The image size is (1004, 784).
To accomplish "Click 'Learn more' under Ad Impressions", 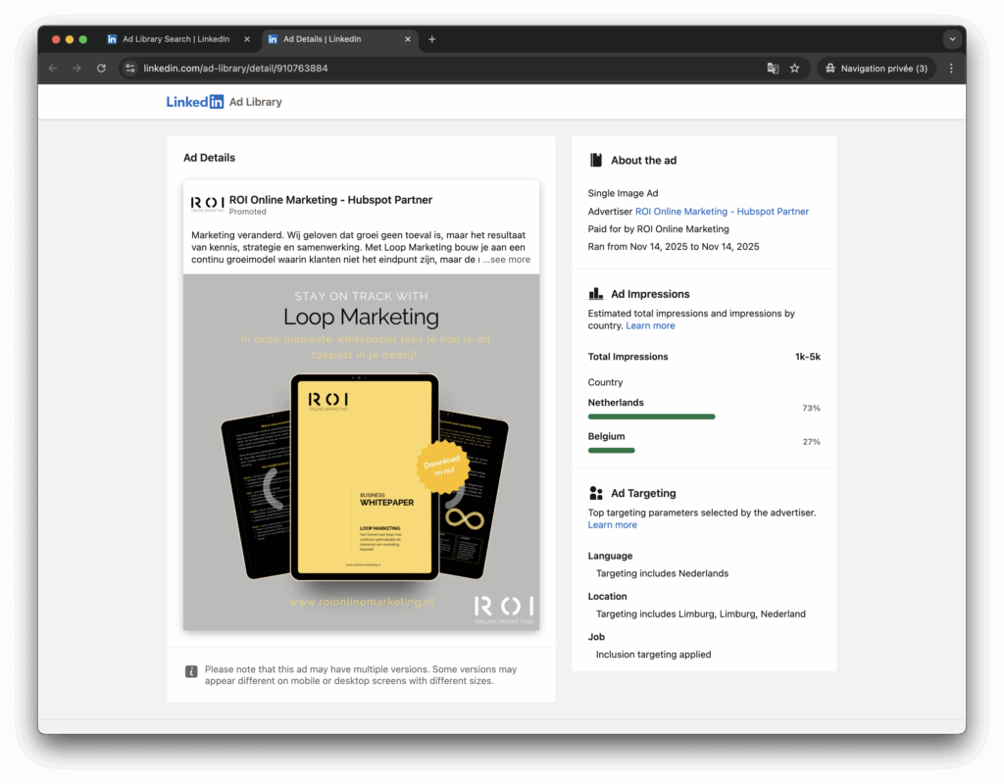I will pyautogui.click(x=650, y=325).
